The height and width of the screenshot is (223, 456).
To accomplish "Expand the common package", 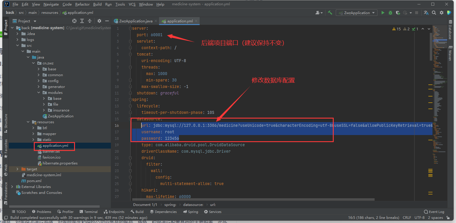I will [39, 75].
